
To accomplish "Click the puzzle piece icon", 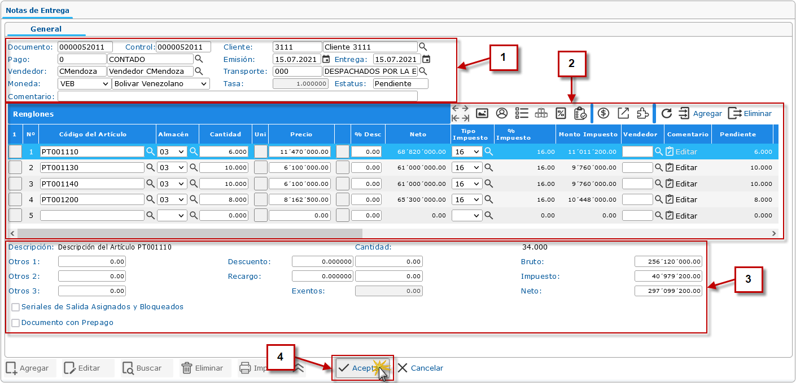I will pos(642,113).
